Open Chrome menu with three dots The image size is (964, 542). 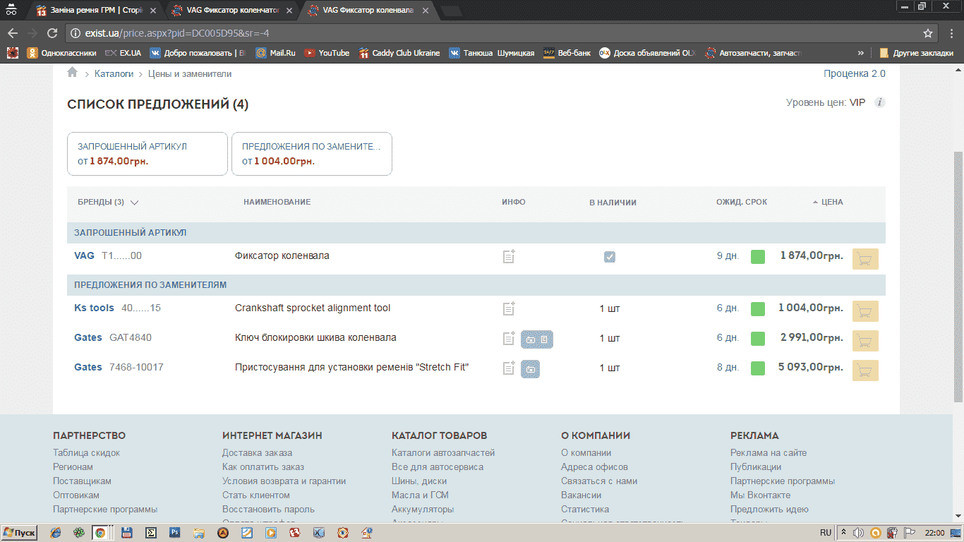click(x=950, y=33)
